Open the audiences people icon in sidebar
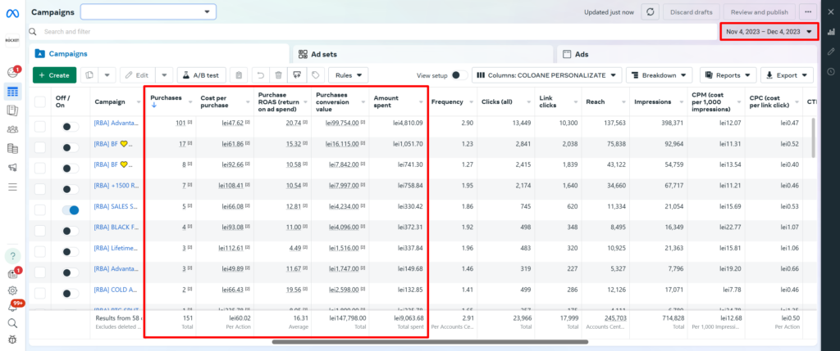Screen dimensions: 840x351 (x=12, y=129)
